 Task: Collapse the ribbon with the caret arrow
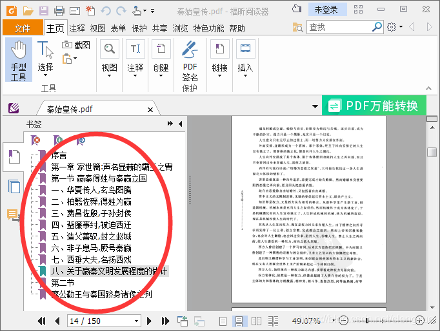428,88
